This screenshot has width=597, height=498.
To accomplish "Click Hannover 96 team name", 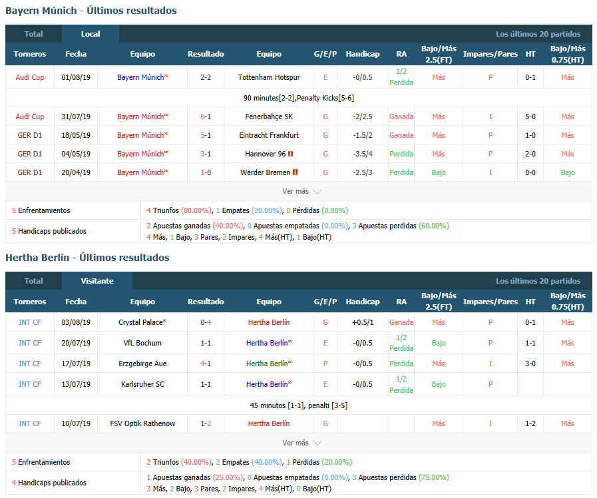I will point(266,154).
